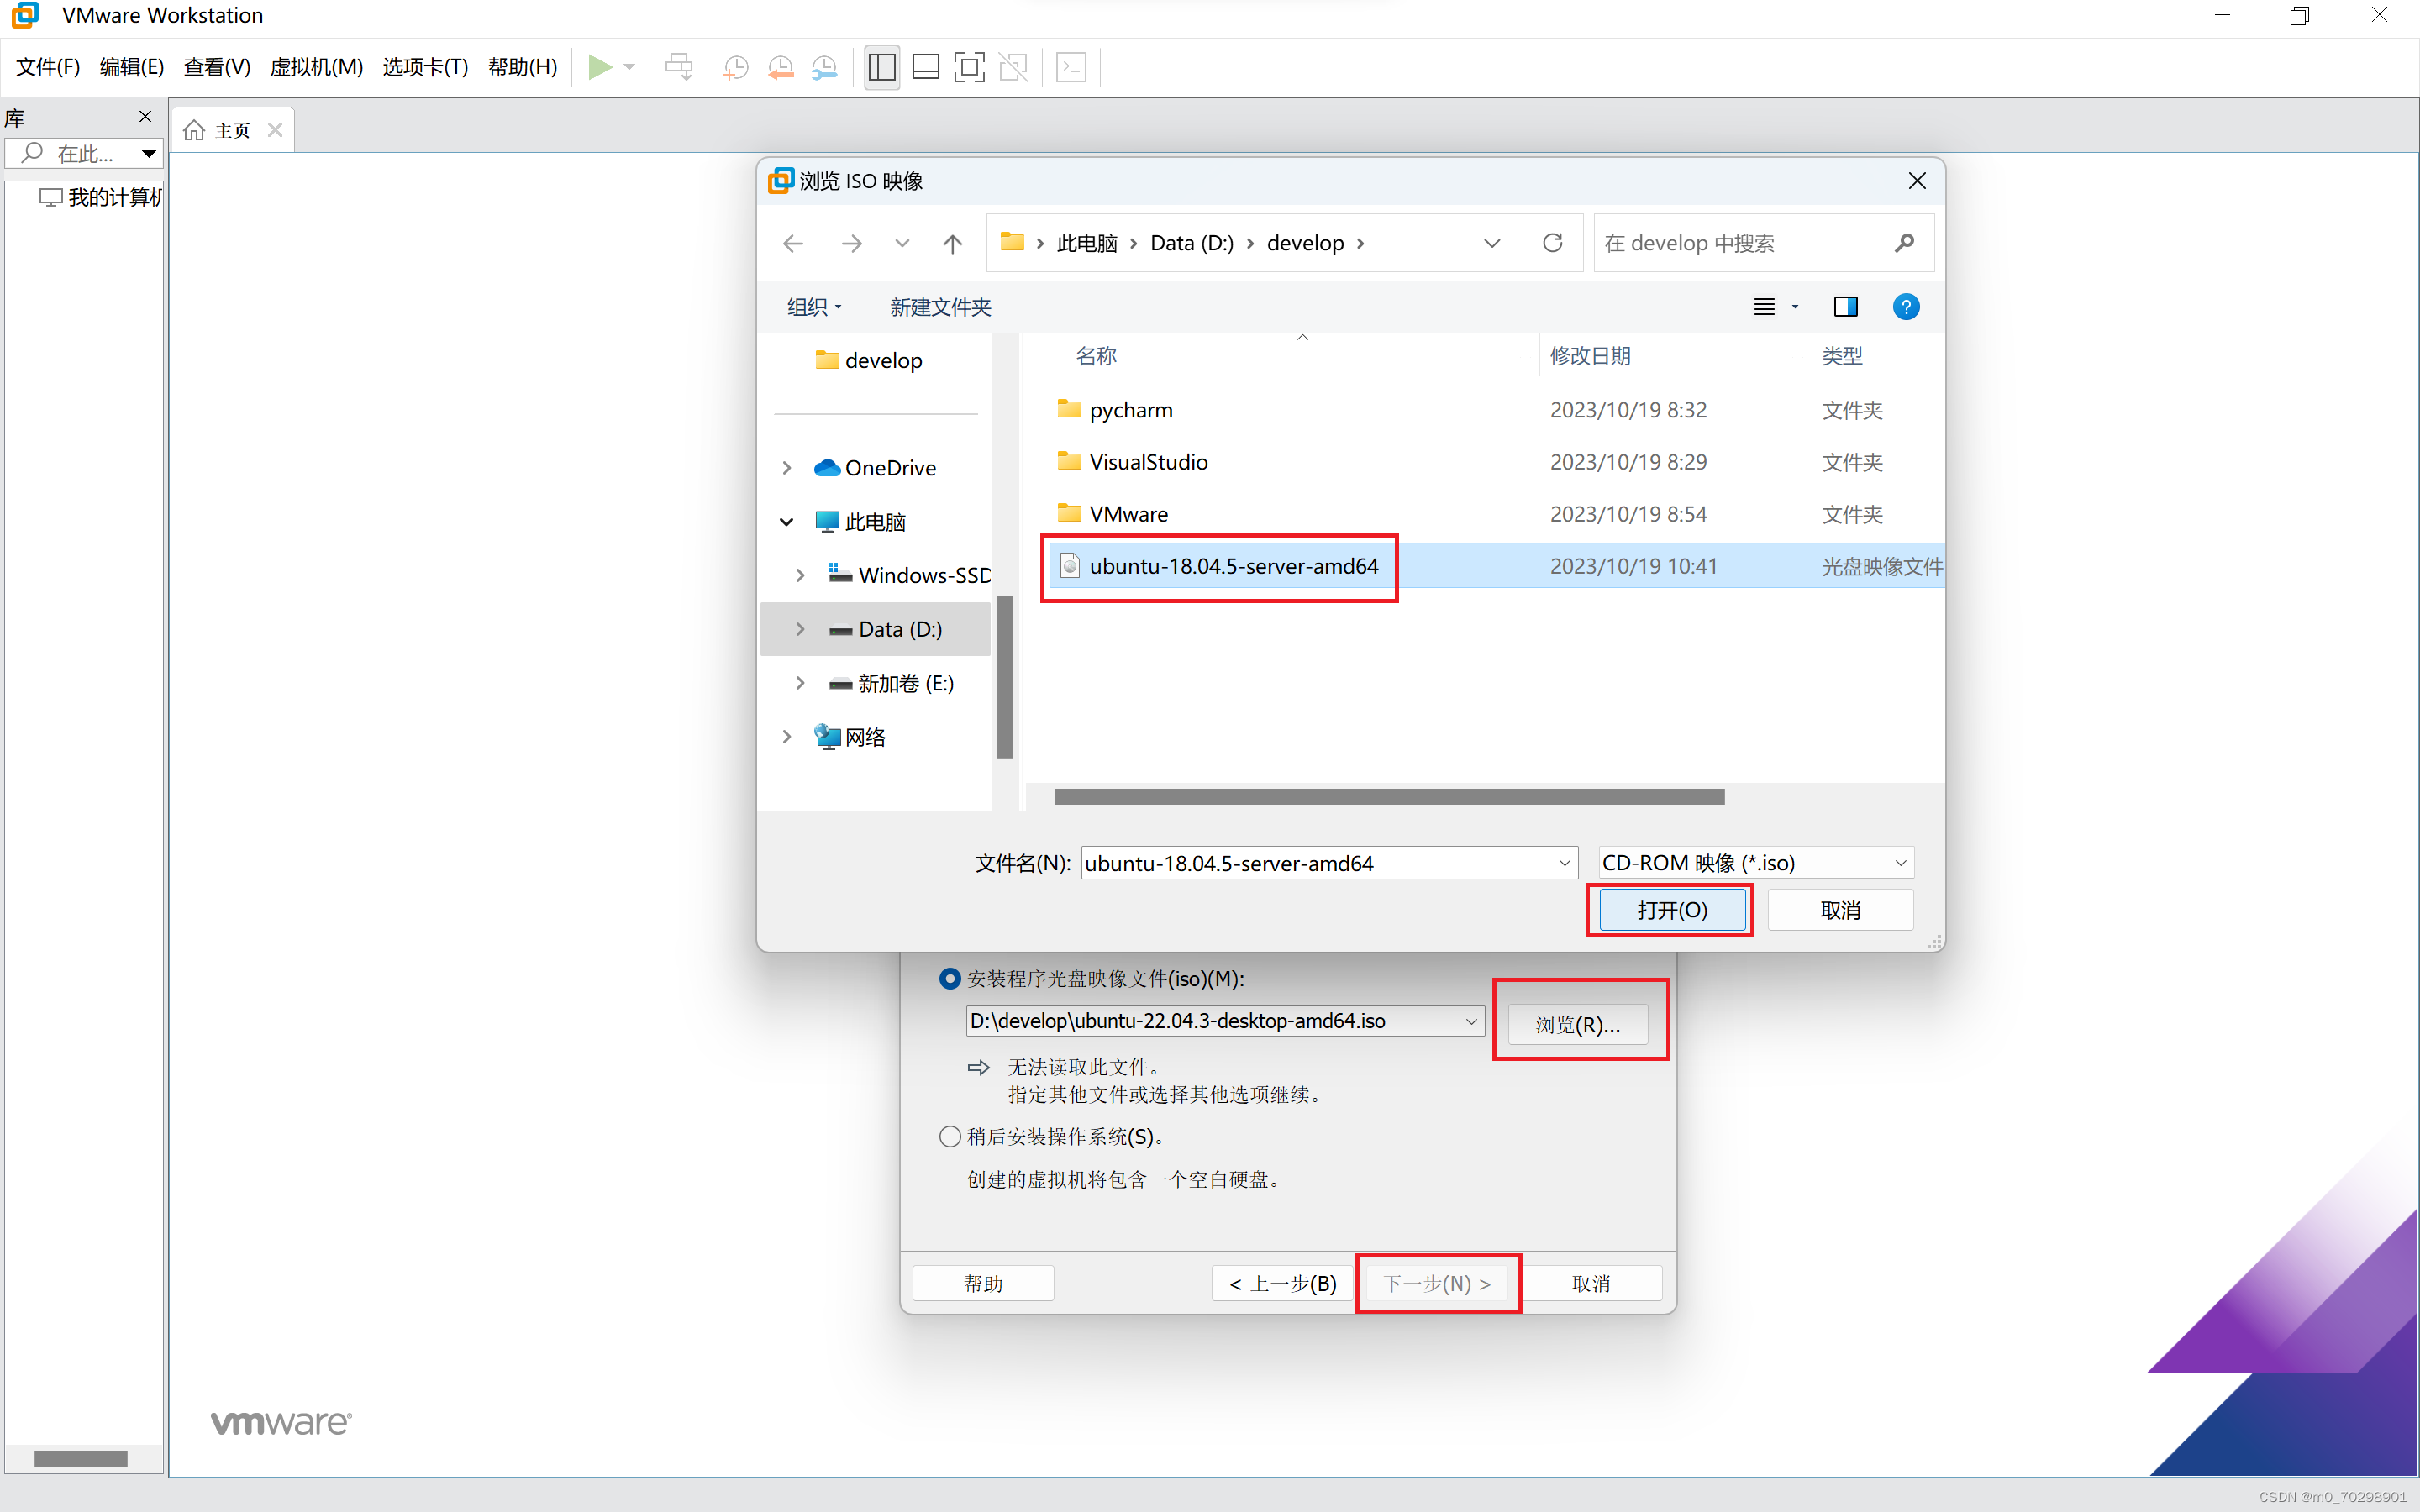The height and width of the screenshot is (1512, 2420).
Task: Click the refresh icon in address bar
Action: tap(1552, 243)
